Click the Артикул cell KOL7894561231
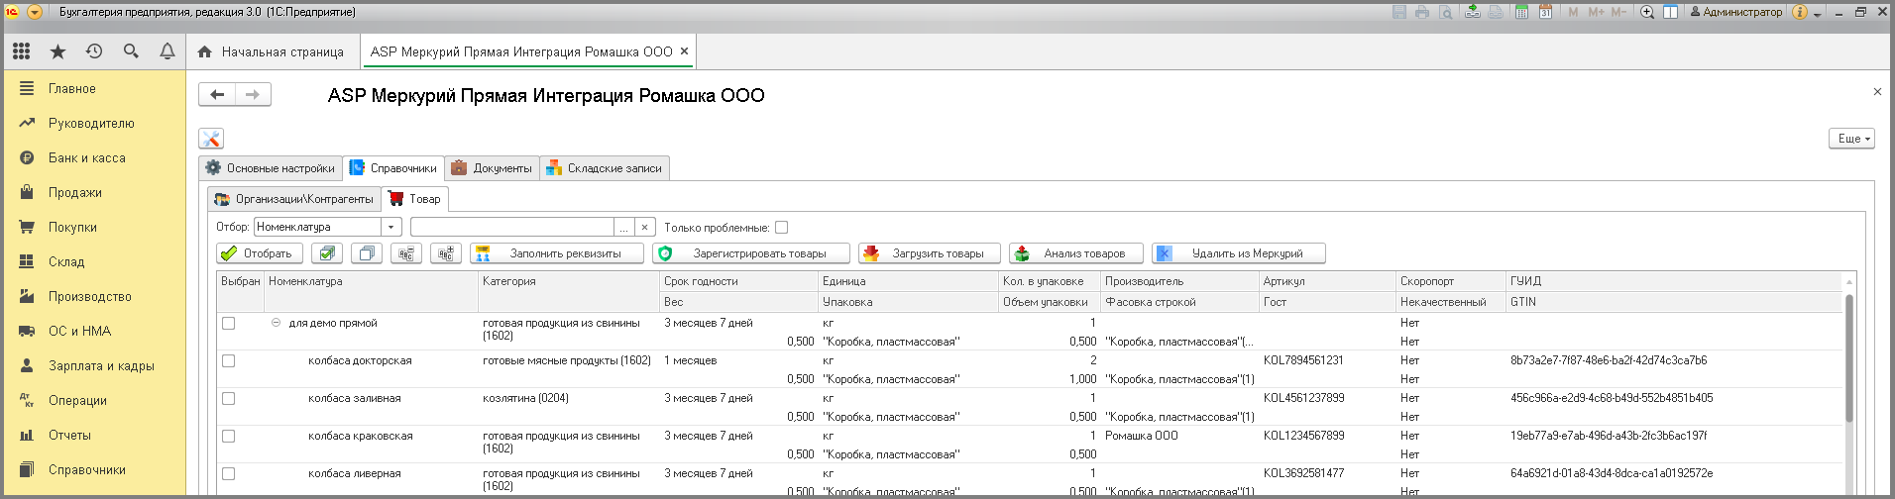This screenshot has height=499, width=1895. 1303,360
